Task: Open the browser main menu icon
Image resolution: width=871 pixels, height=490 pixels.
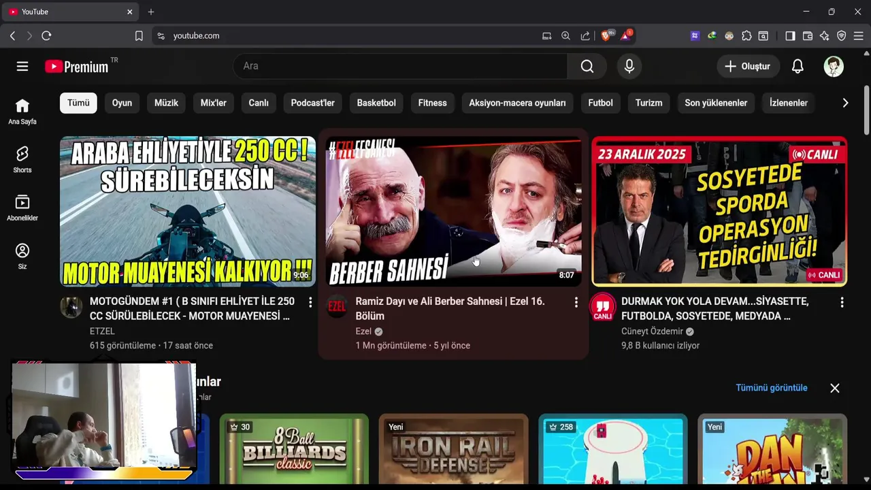Action: coord(859,35)
